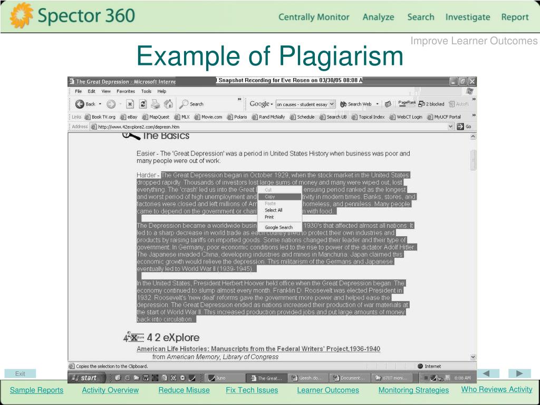Open the Topical Index links bookmark
This screenshot has width=540, height=405.
click(368, 117)
